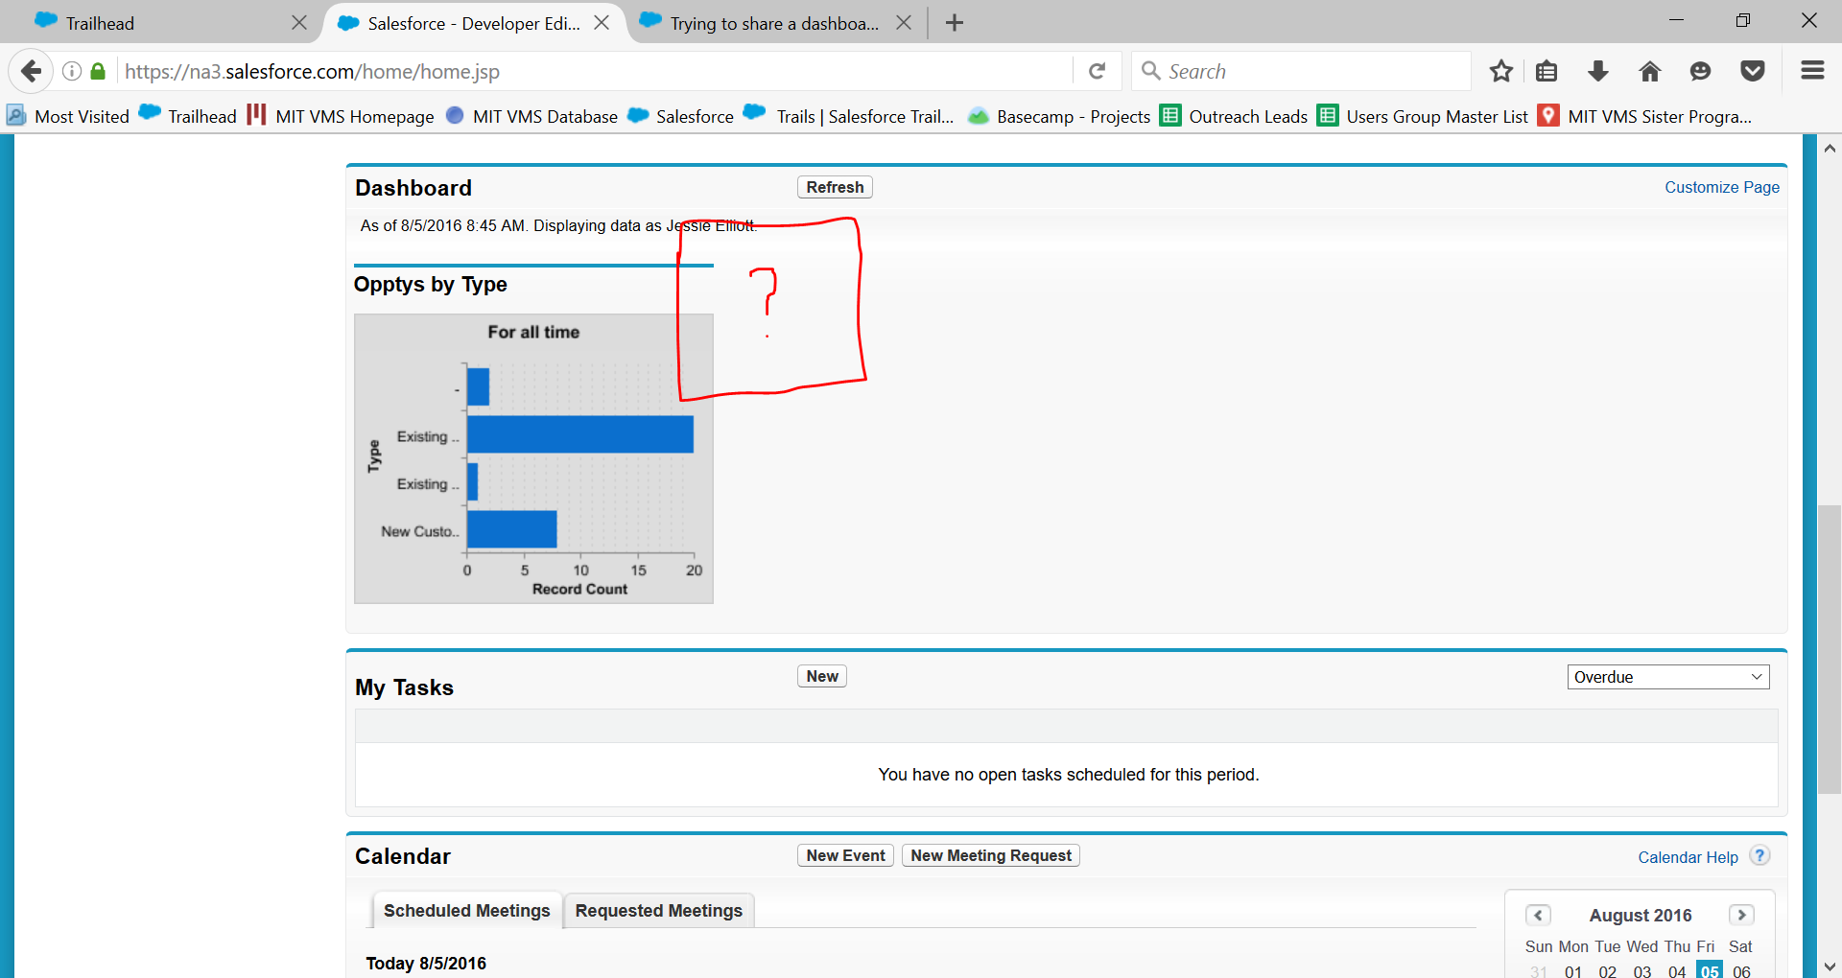This screenshot has height=978, width=1842.
Task: Click the 'Today 8/5/2016' heading
Action: tap(426, 963)
